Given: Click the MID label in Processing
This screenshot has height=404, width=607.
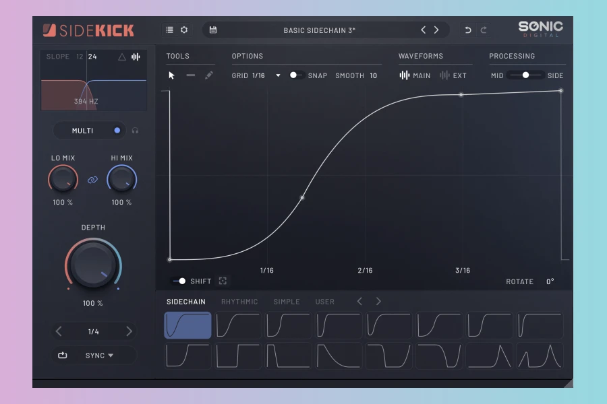Looking at the screenshot, I should coord(497,76).
